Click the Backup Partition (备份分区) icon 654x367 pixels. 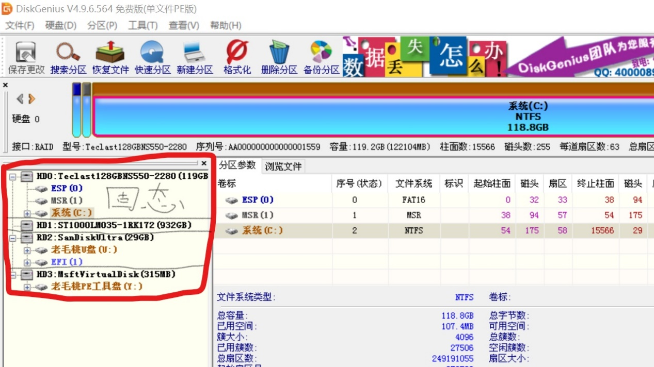321,57
